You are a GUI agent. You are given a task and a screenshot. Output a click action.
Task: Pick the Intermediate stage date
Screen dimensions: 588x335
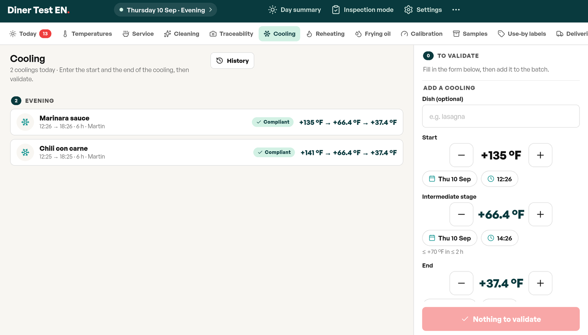[x=450, y=238]
